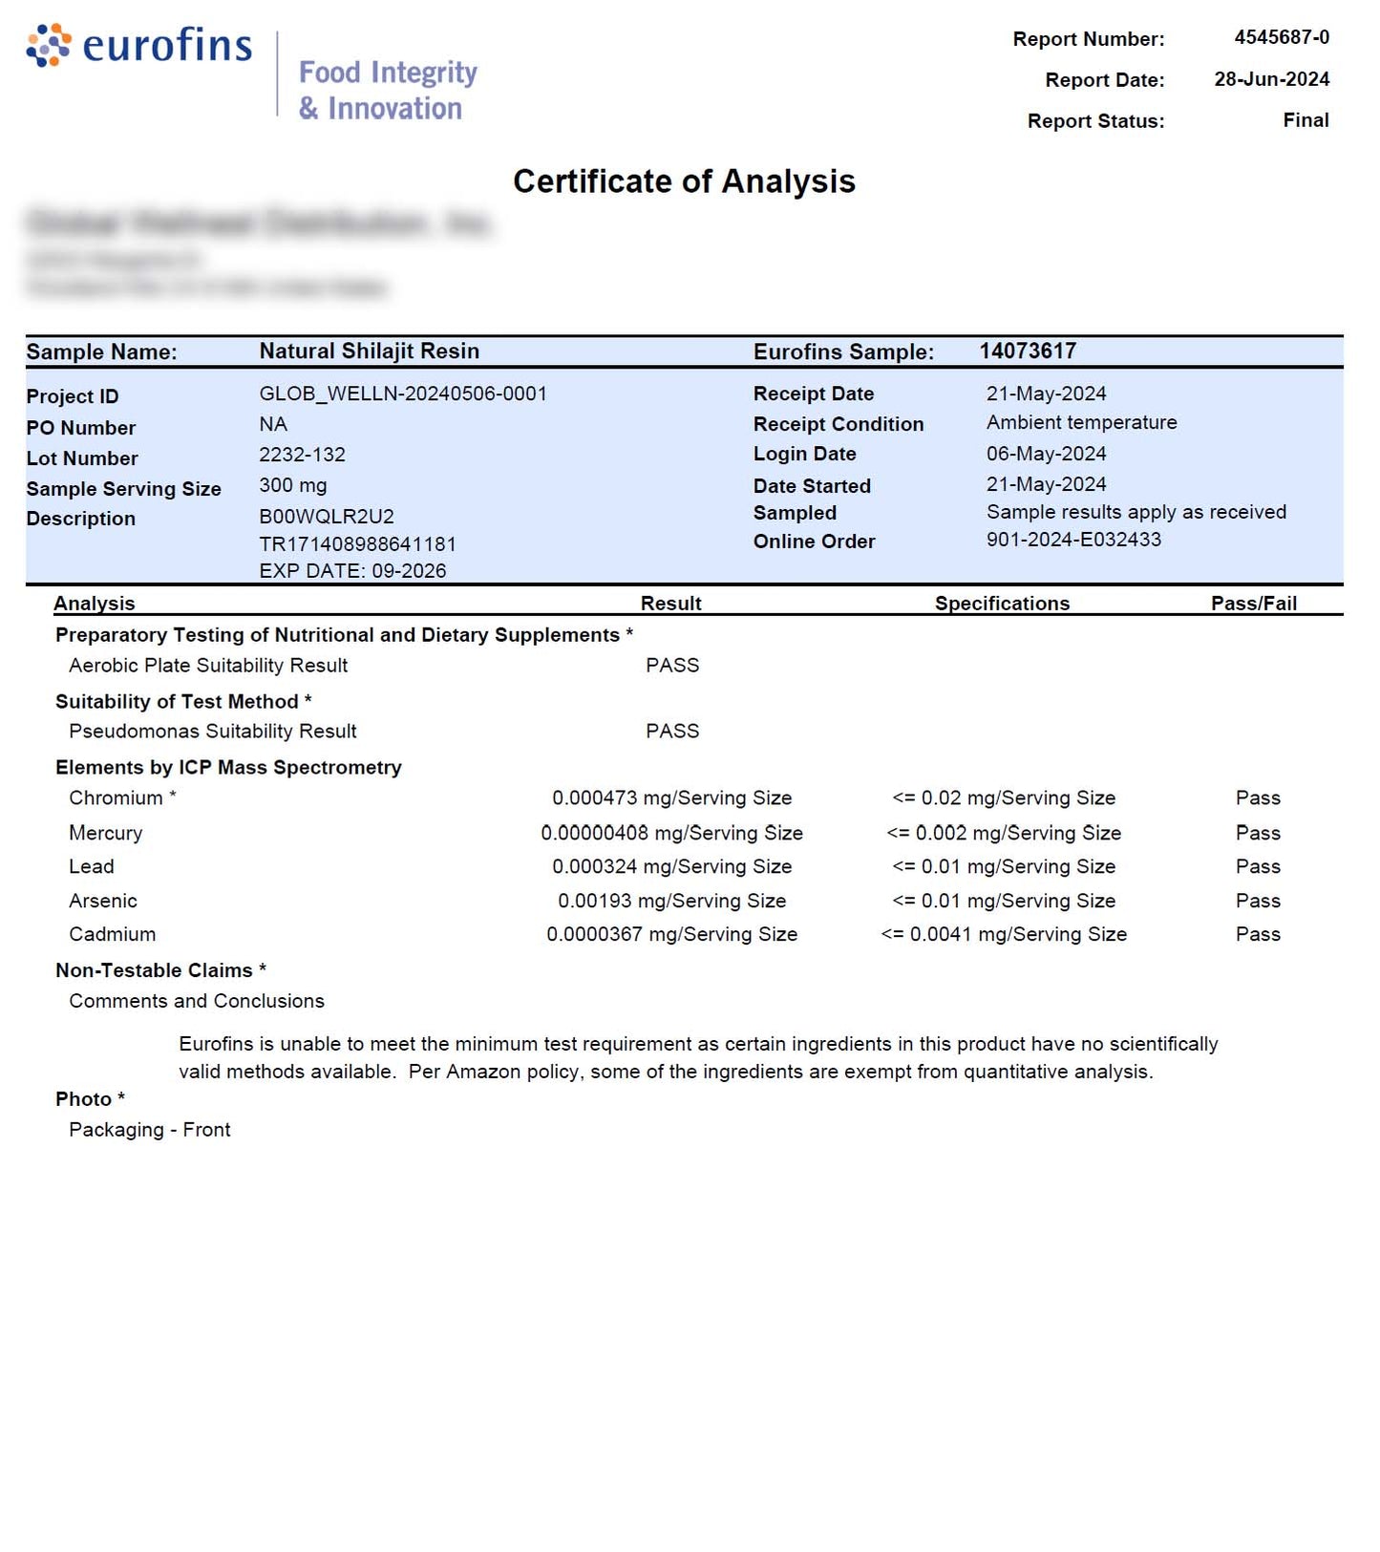The image size is (1380, 1552).
Task: Click Cadmium specification <= 0.0041 mg/Serving Size
Action: click(x=1004, y=934)
